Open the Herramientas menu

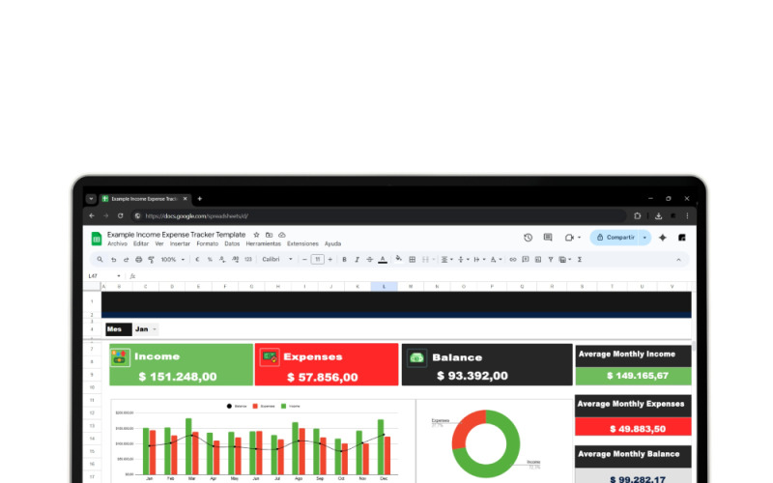pos(263,244)
